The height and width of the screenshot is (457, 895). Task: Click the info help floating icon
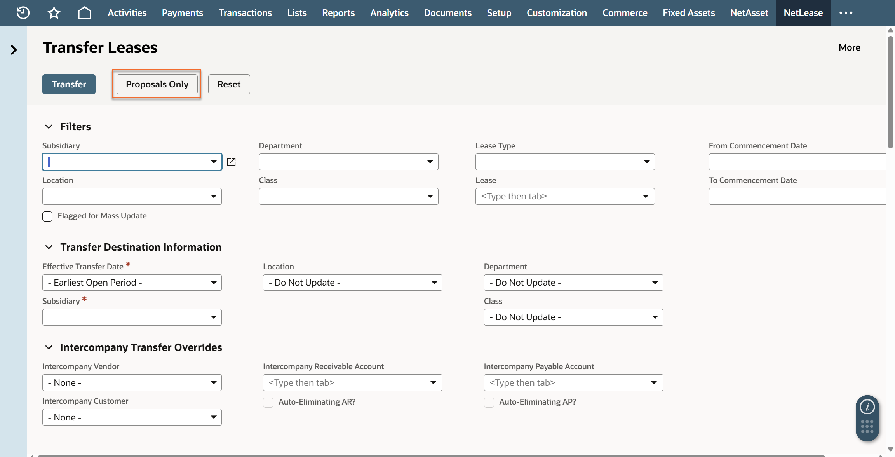tap(867, 407)
